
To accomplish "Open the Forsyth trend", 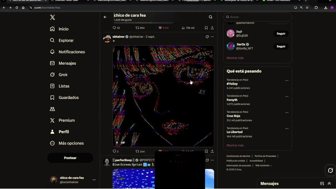I will point(232,100).
